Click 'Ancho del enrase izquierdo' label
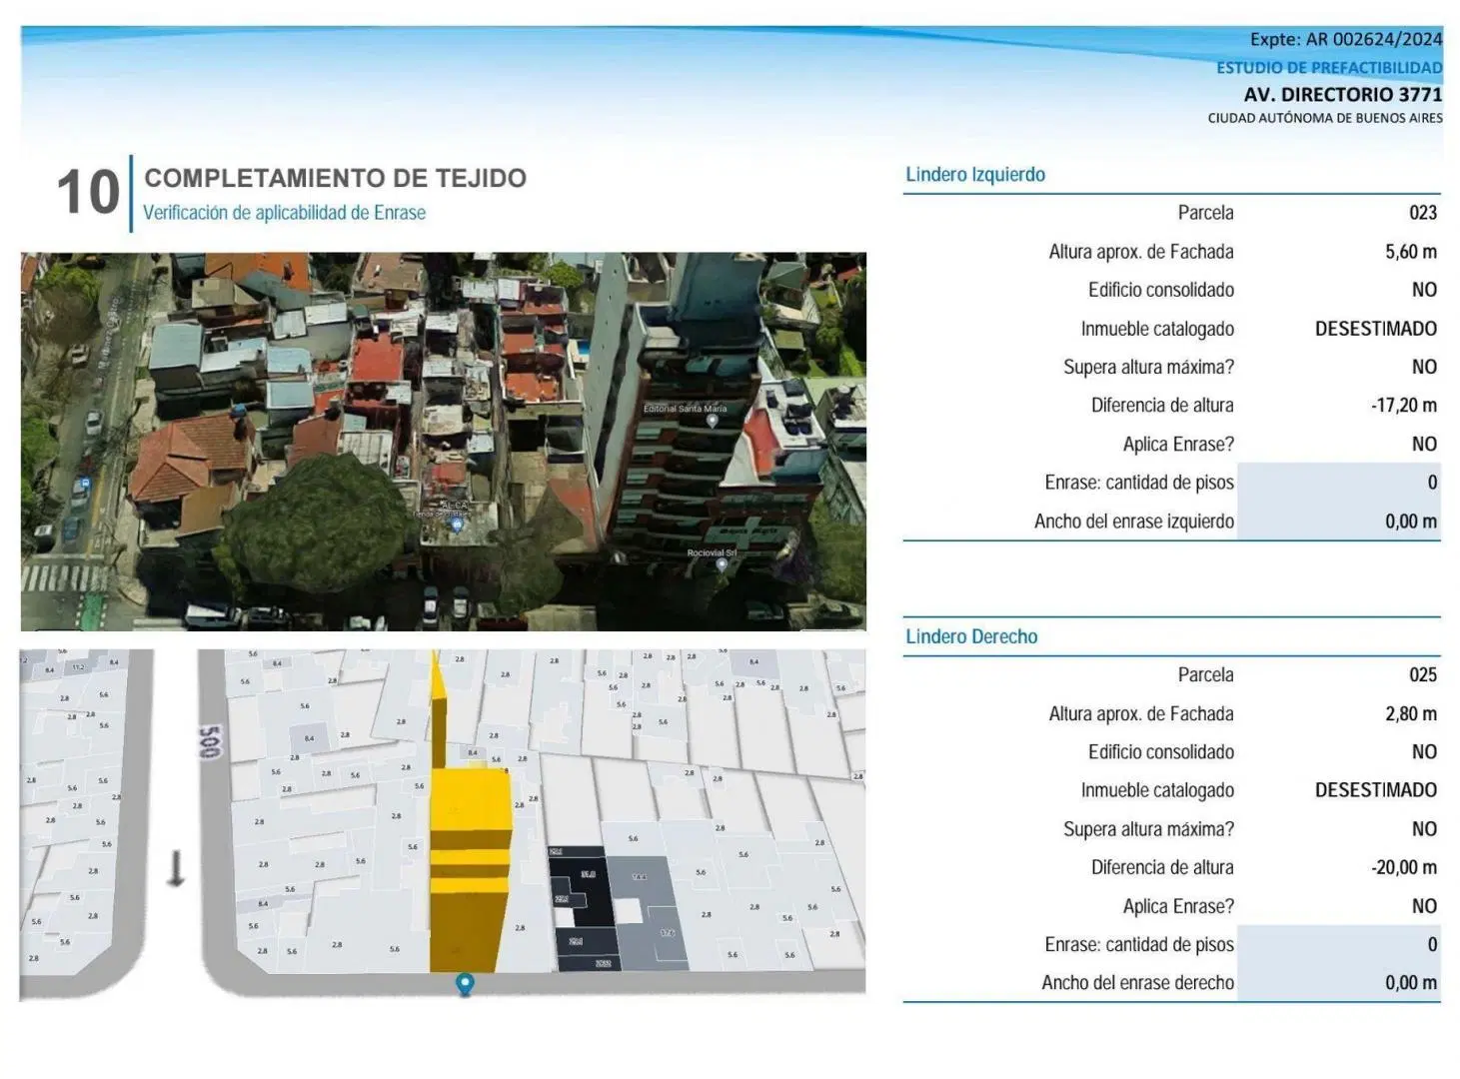This screenshot has height=1079, width=1460. (x=1134, y=522)
